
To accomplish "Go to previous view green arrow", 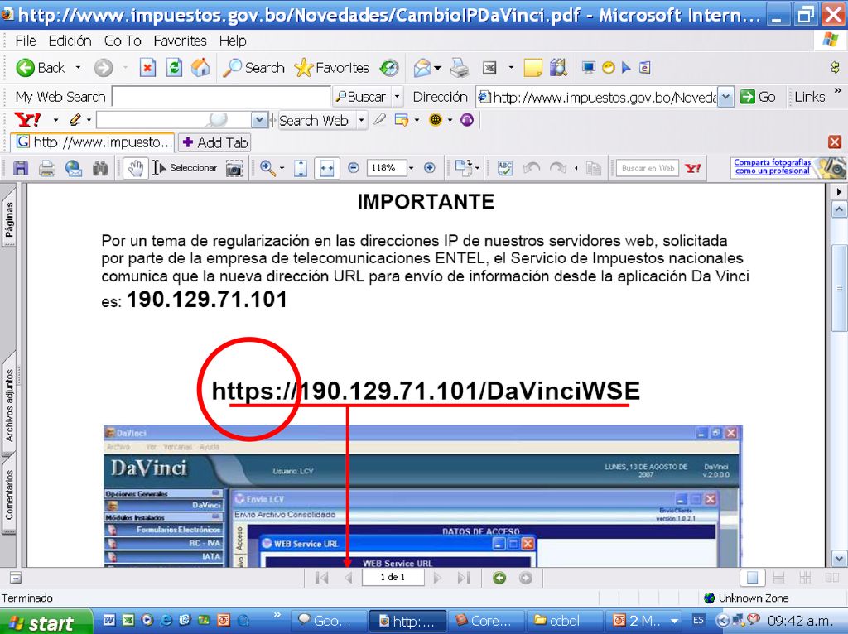I will click(x=499, y=578).
